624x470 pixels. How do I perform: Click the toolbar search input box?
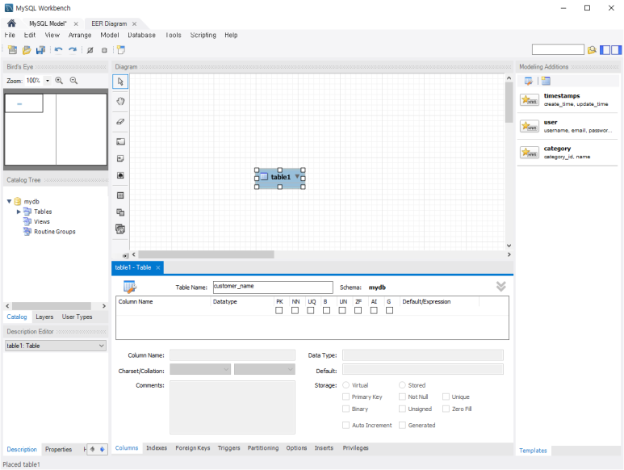tap(558, 50)
